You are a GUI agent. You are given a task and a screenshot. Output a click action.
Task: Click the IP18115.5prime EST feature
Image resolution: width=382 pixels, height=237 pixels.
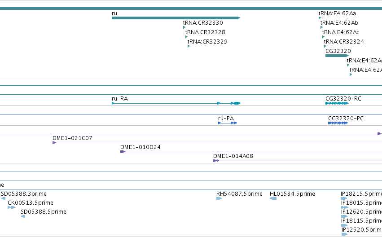click(x=344, y=225)
